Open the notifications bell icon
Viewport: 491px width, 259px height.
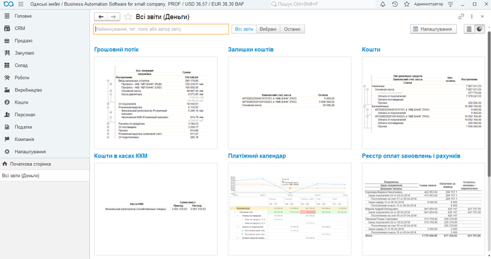(383, 4)
